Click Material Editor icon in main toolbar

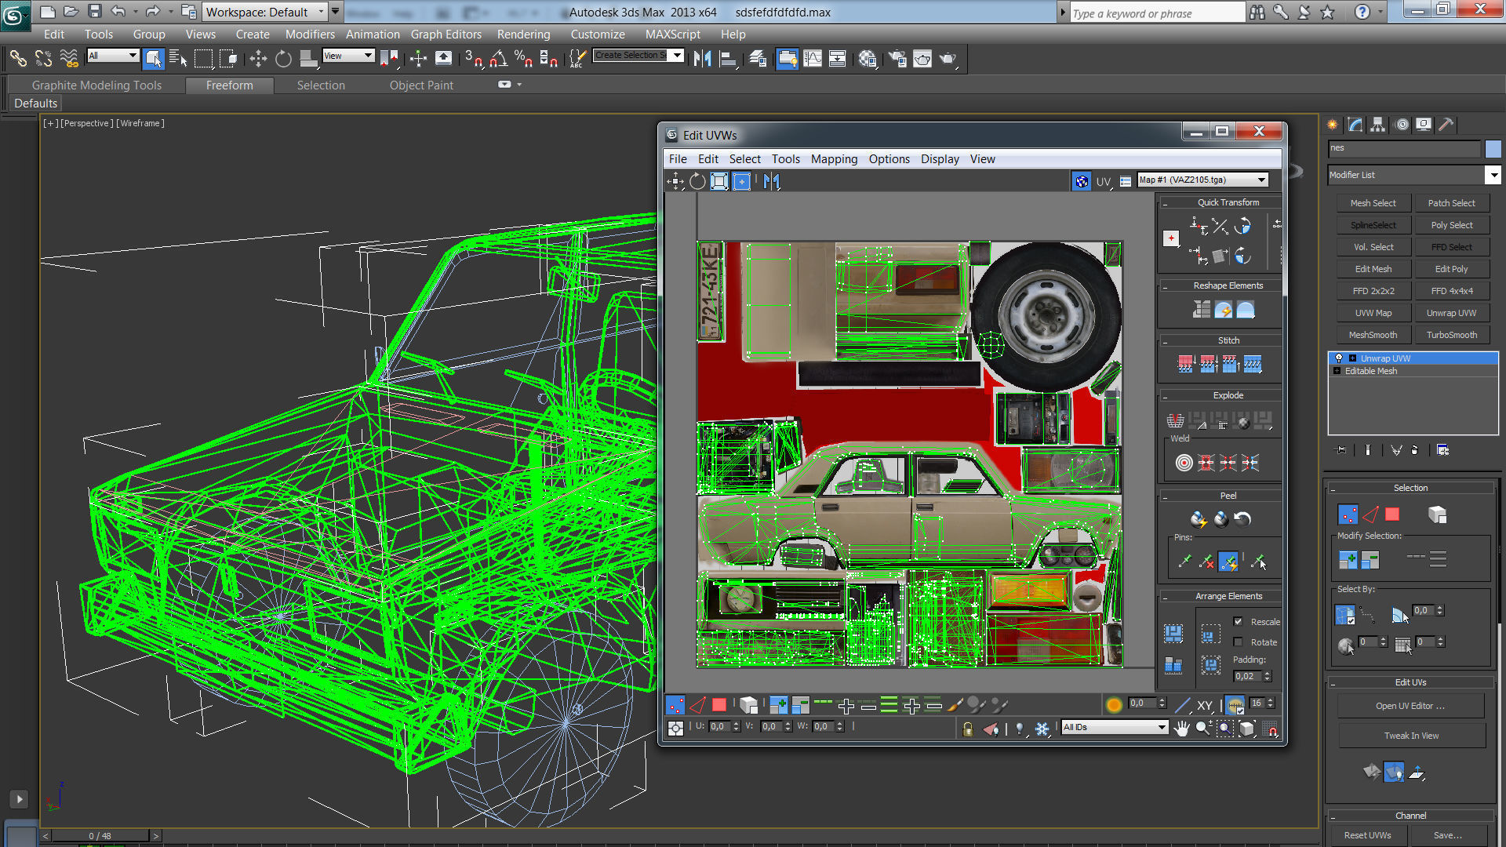point(867,59)
